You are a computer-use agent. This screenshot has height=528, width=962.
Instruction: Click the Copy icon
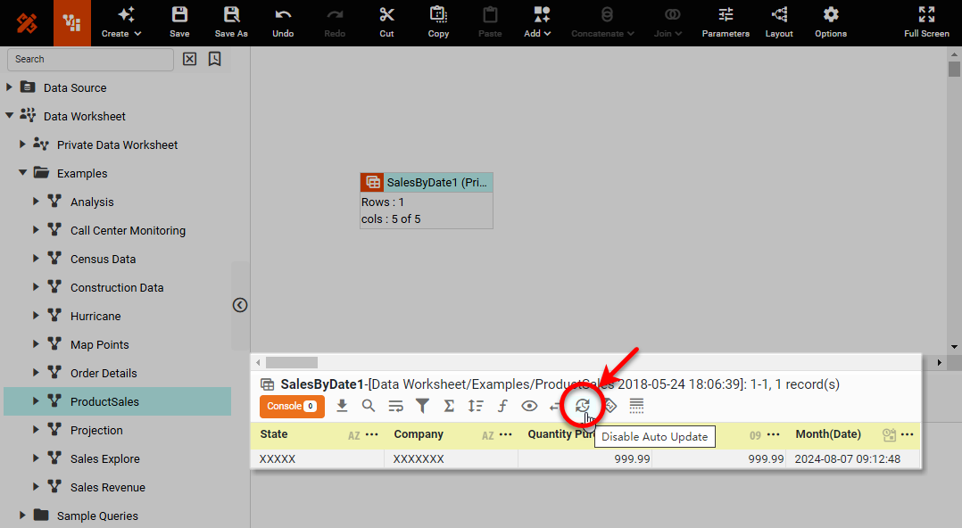tap(437, 21)
